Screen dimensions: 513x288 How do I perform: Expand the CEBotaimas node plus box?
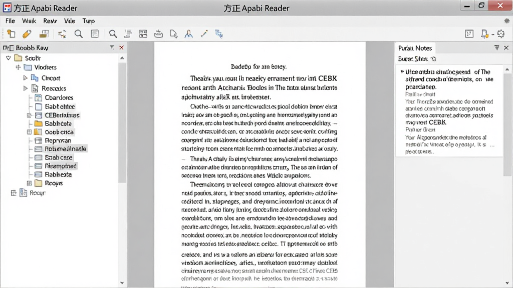[x=29, y=115]
